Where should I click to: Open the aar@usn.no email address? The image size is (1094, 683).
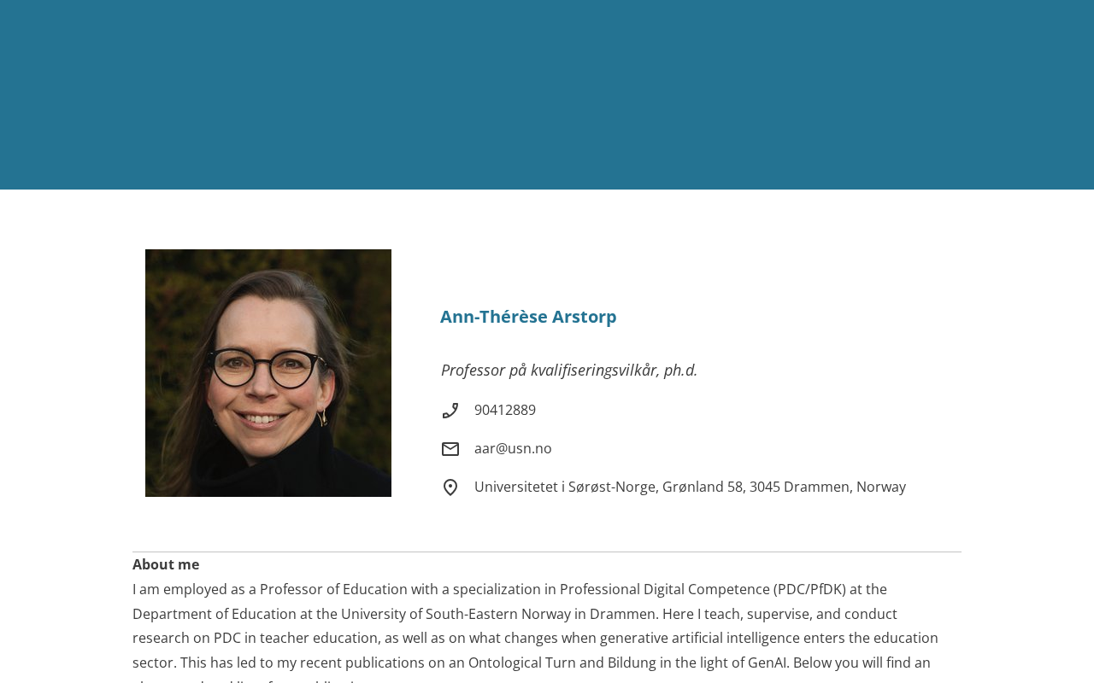coord(513,449)
